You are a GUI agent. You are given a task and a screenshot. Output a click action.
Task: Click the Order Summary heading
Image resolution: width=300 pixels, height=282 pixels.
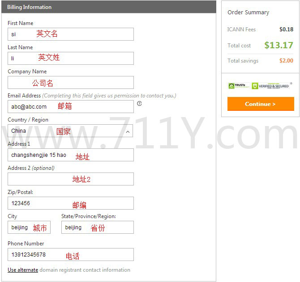point(248,13)
